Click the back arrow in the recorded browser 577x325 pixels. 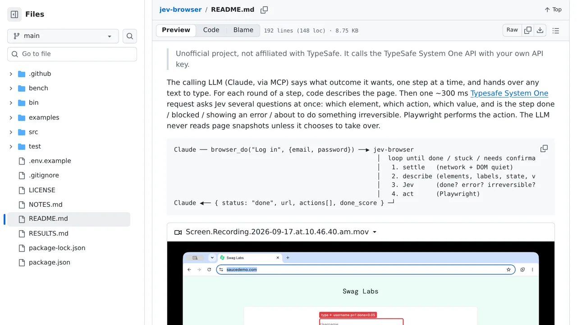pyautogui.click(x=189, y=269)
